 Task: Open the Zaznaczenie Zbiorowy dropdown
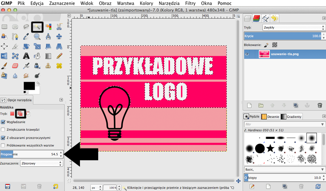point(42,163)
